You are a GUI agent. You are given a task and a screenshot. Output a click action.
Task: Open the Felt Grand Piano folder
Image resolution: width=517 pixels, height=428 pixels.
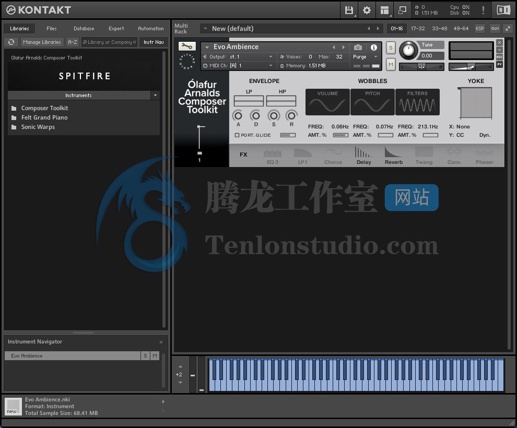point(44,117)
